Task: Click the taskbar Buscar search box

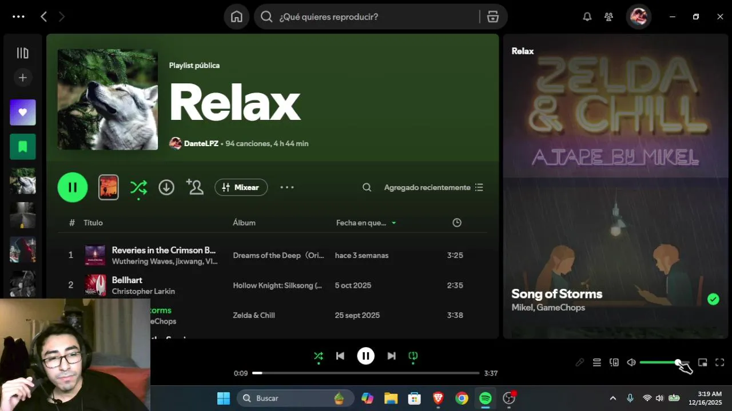Action: coord(296,398)
